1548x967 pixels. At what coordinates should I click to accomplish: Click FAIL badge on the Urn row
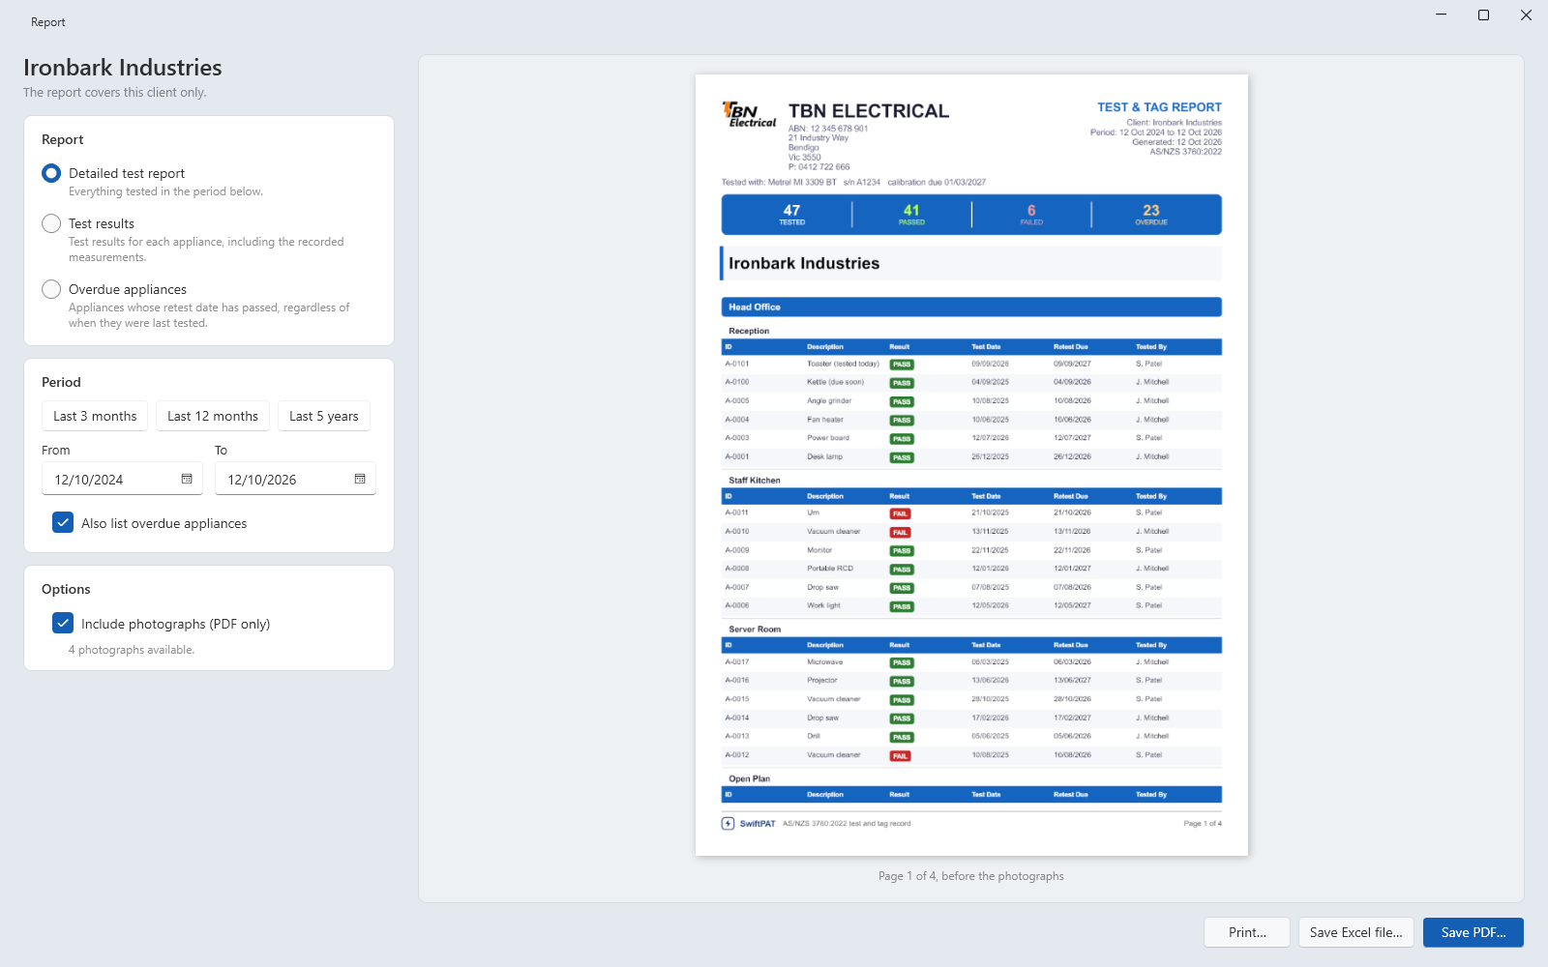(901, 513)
